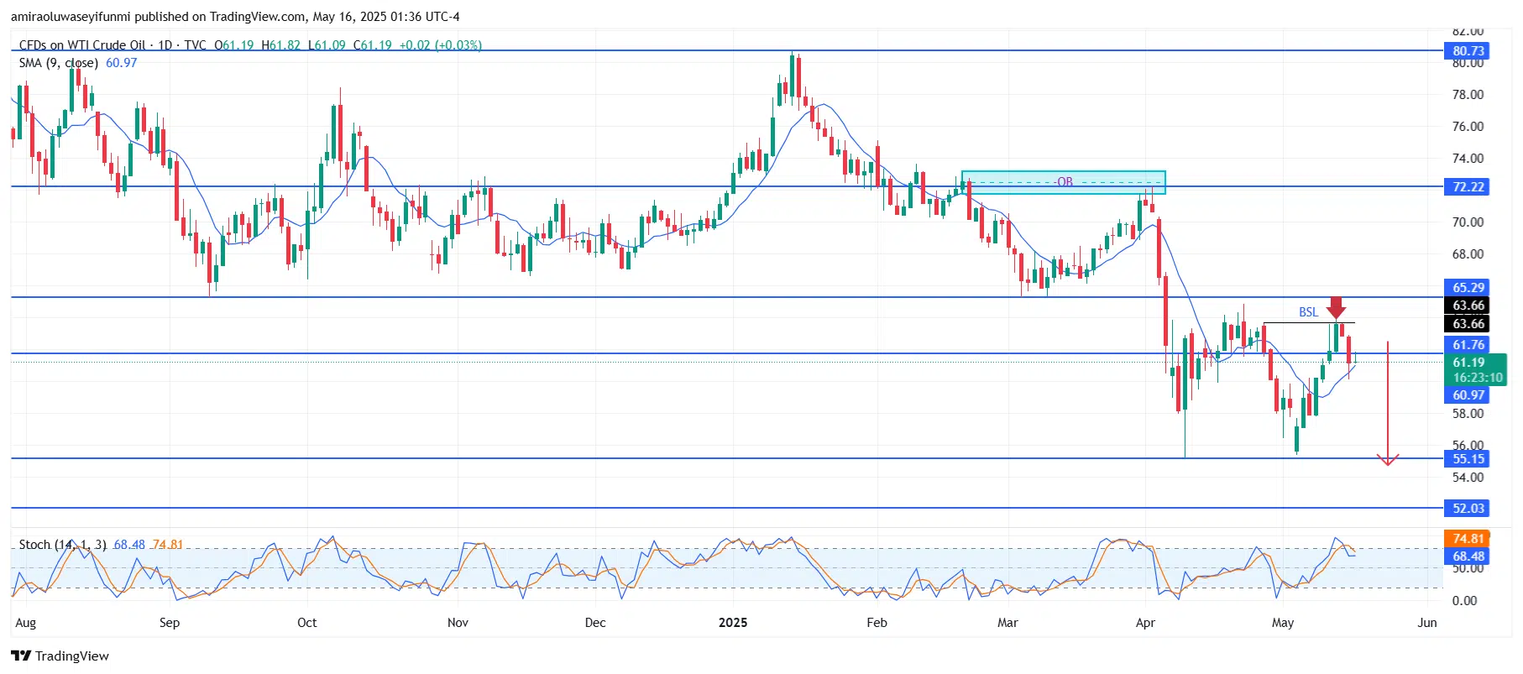Click the OB order block label

[x=1065, y=182]
